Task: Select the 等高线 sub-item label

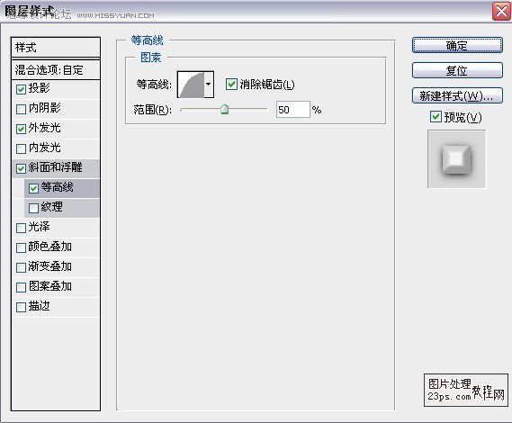Action: 58,187
